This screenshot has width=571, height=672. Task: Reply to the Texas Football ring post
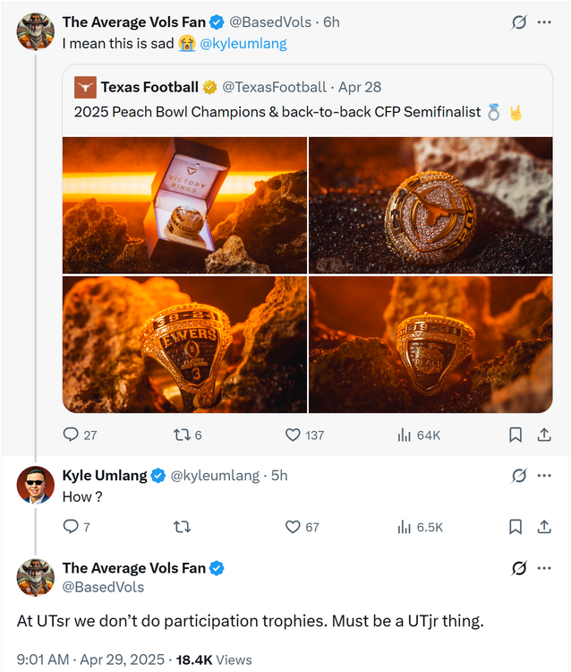pyautogui.click(x=71, y=435)
